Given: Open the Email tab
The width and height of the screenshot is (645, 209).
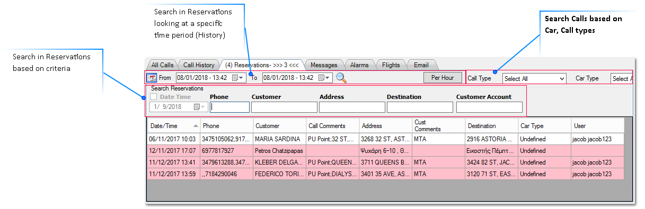Looking at the screenshot, I should click(421, 65).
